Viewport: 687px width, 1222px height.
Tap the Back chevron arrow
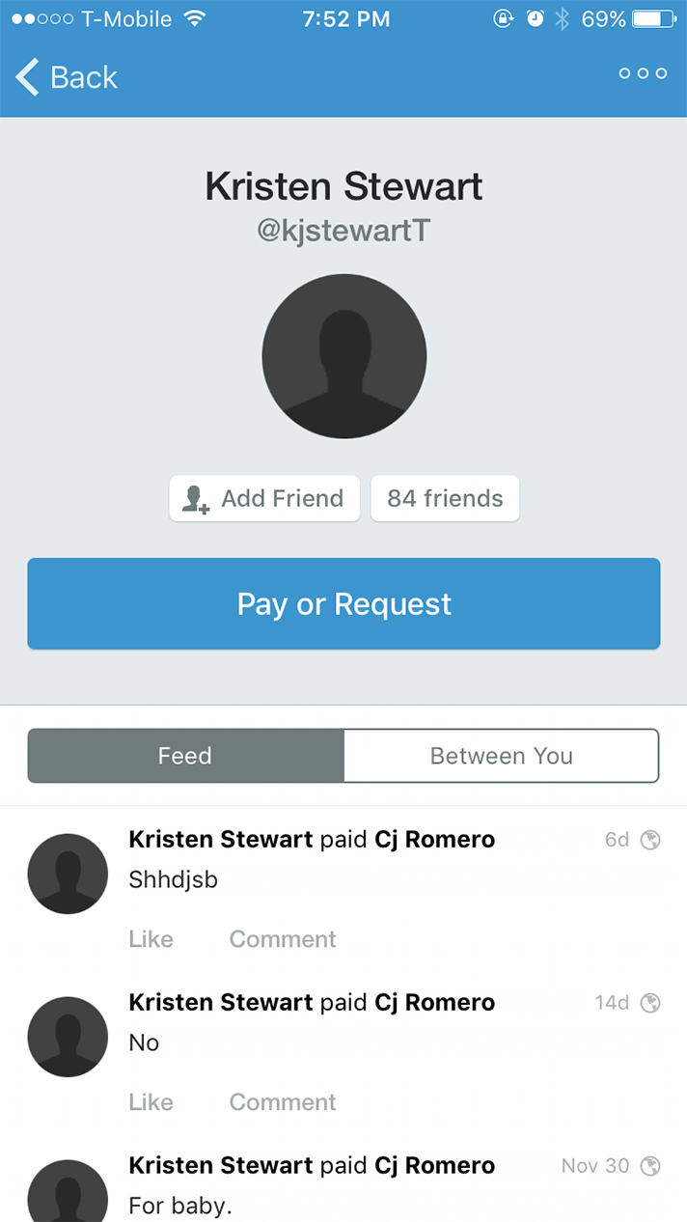(x=26, y=76)
